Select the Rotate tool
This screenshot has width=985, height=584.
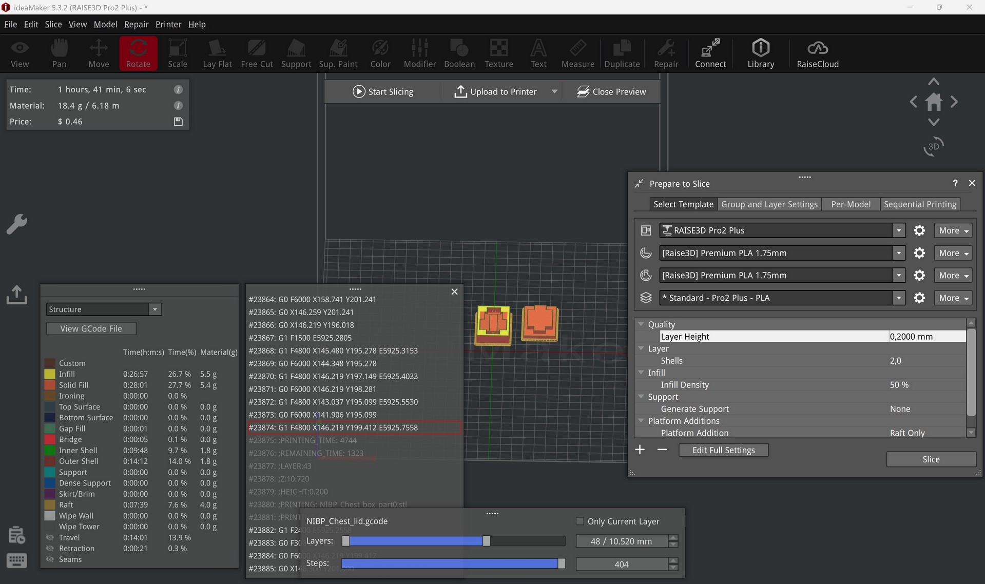(138, 53)
